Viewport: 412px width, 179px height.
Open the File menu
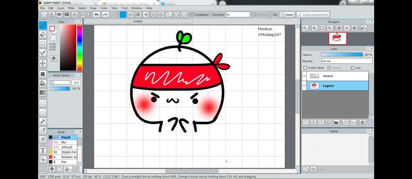pyautogui.click(x=42, y=8)
